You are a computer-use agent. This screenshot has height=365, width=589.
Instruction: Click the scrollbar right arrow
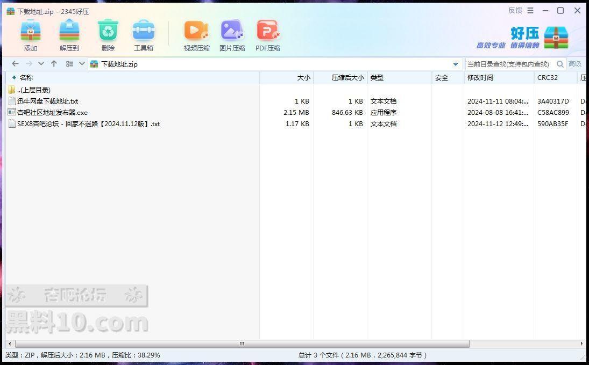[x=582, y=344]
